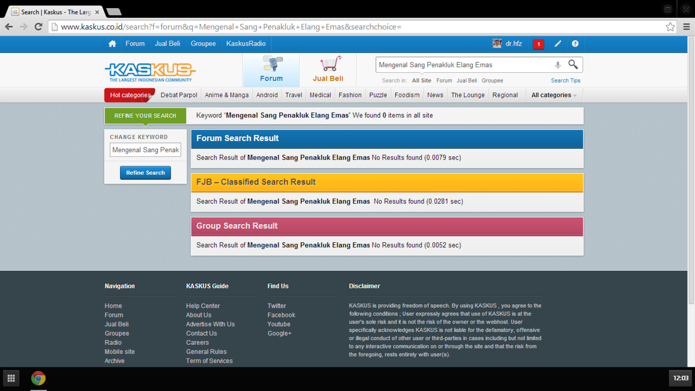The image size is (695, 391).
Task: Click the KASKUS logo
Action: click(x=150, y=72)
